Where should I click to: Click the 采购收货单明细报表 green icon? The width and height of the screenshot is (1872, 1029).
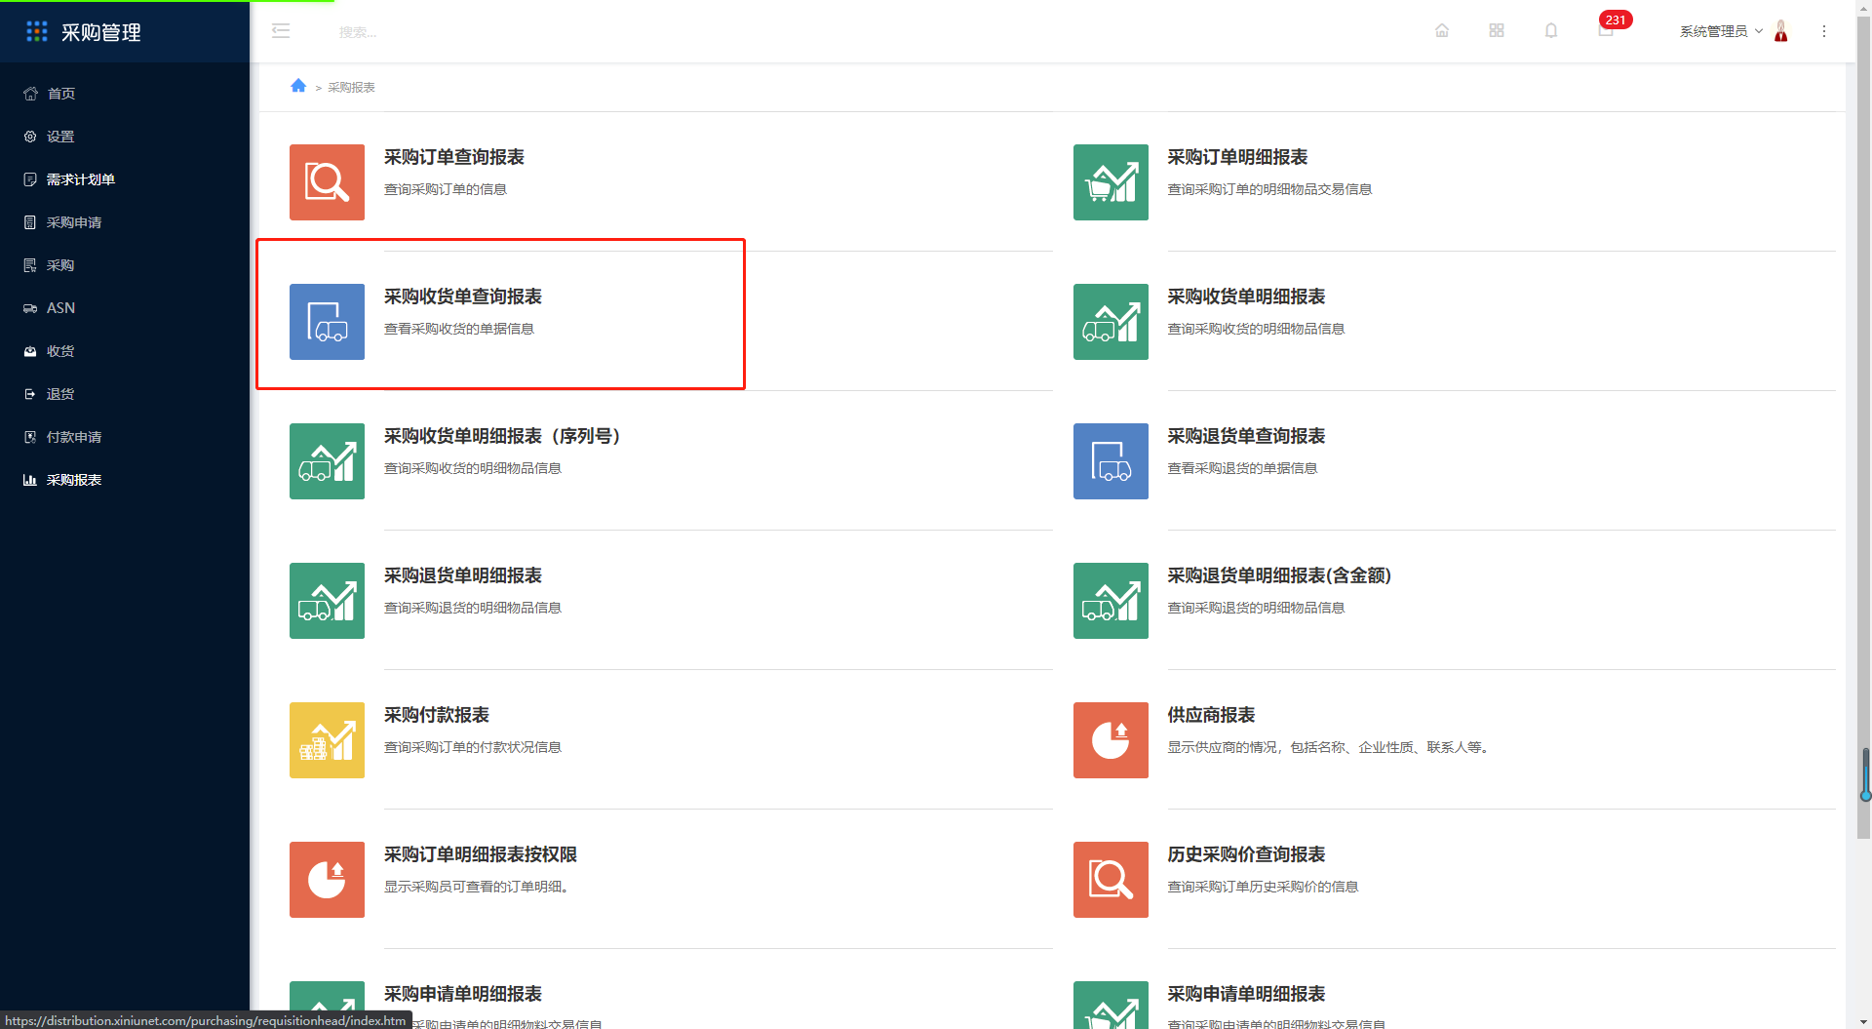coord(1111,322)
